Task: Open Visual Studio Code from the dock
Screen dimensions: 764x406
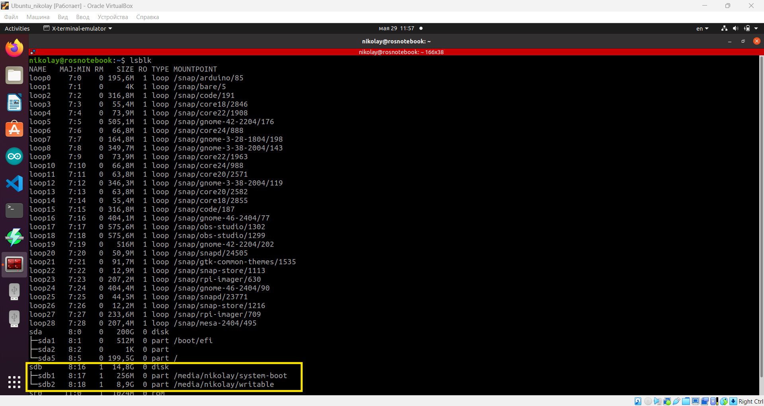Action: point(14,183)
